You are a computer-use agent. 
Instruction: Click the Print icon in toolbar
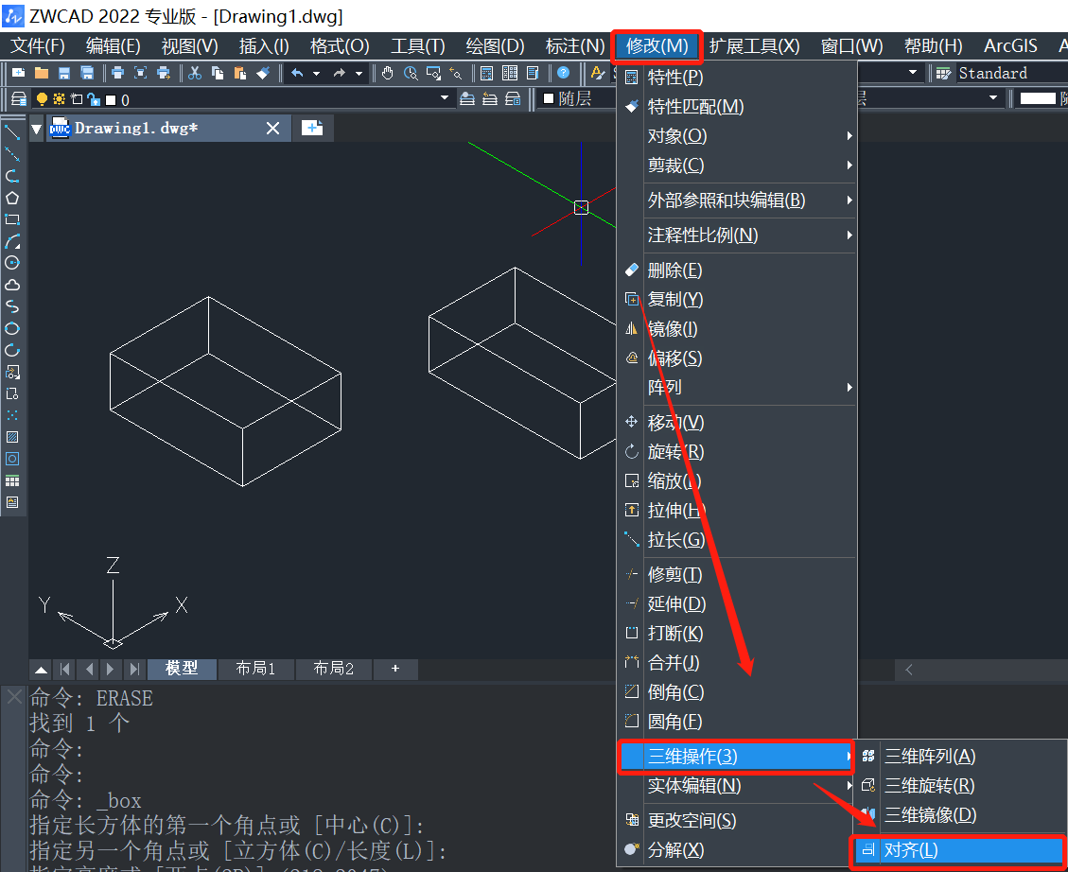117,73
